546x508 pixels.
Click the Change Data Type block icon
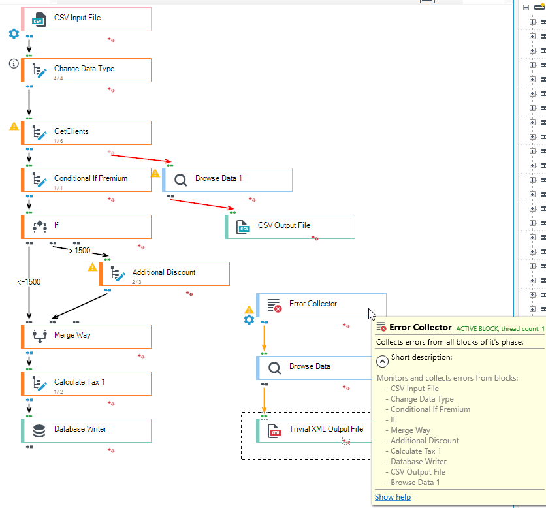point(39,71)
